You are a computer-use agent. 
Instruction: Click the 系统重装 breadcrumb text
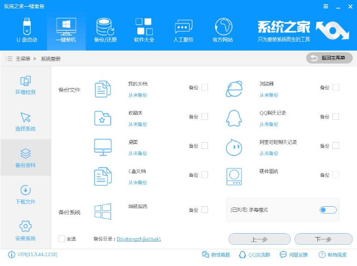pos(51,59)
